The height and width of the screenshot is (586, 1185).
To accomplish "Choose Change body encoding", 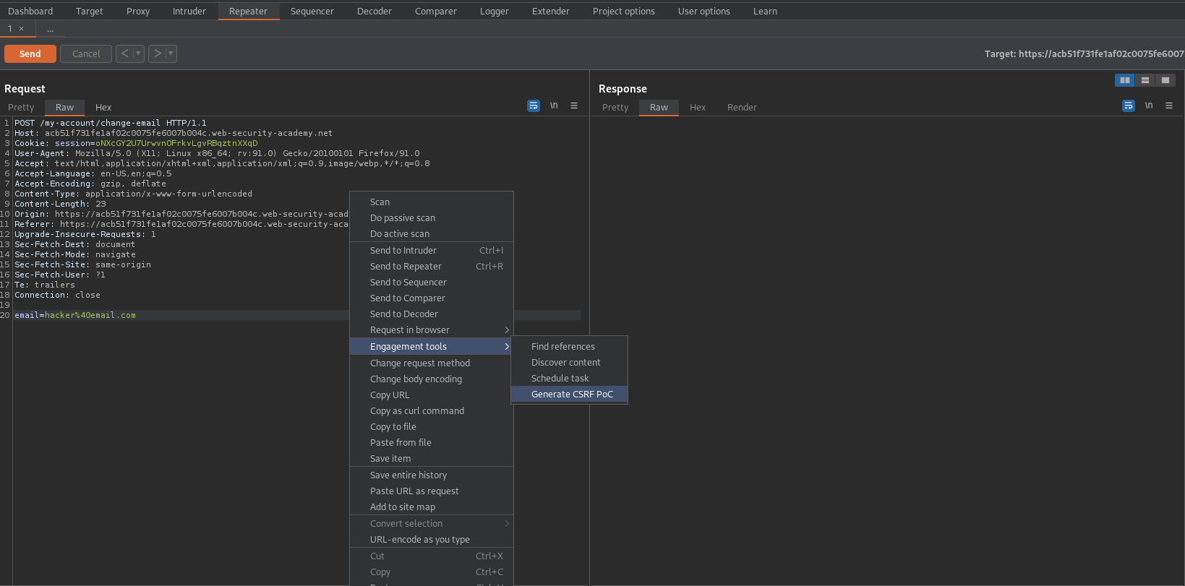I will [x=432, y=379].
